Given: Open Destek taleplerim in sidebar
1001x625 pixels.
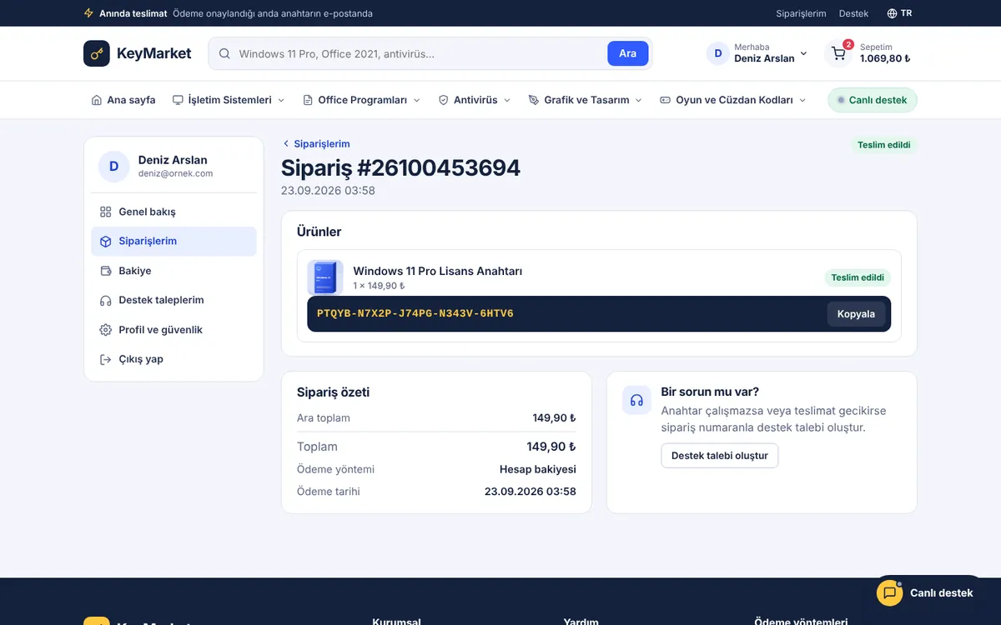Looking at the screenshot, I should click(174, 300).
